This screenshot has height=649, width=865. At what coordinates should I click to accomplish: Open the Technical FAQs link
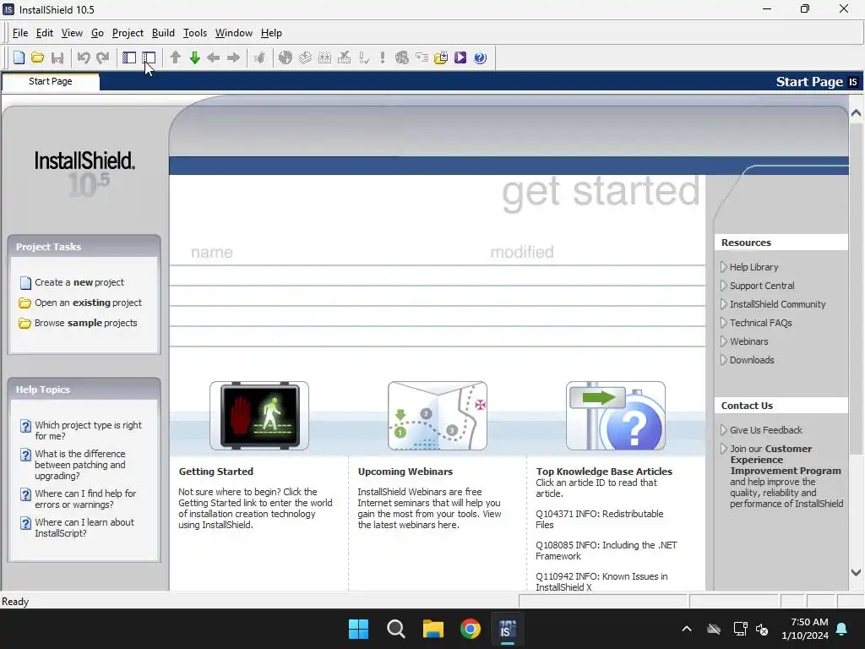tap(760, 324)
